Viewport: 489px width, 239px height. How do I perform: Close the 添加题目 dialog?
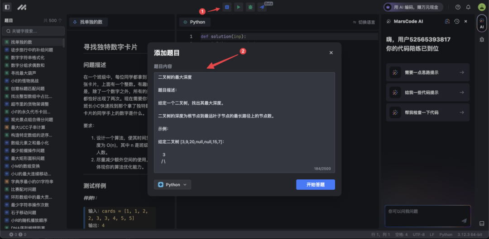[331, 52]
